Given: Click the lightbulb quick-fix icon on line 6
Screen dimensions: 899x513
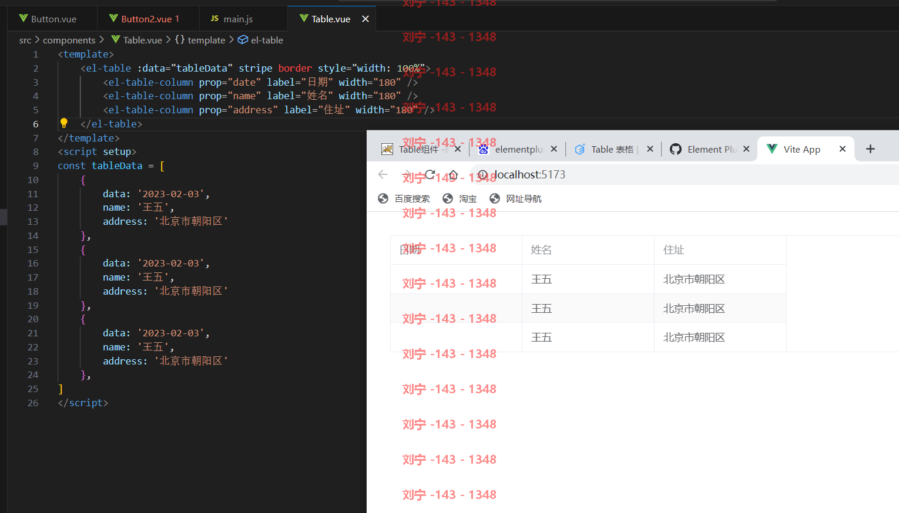Looking at the screenshot, I should [64, 123].
